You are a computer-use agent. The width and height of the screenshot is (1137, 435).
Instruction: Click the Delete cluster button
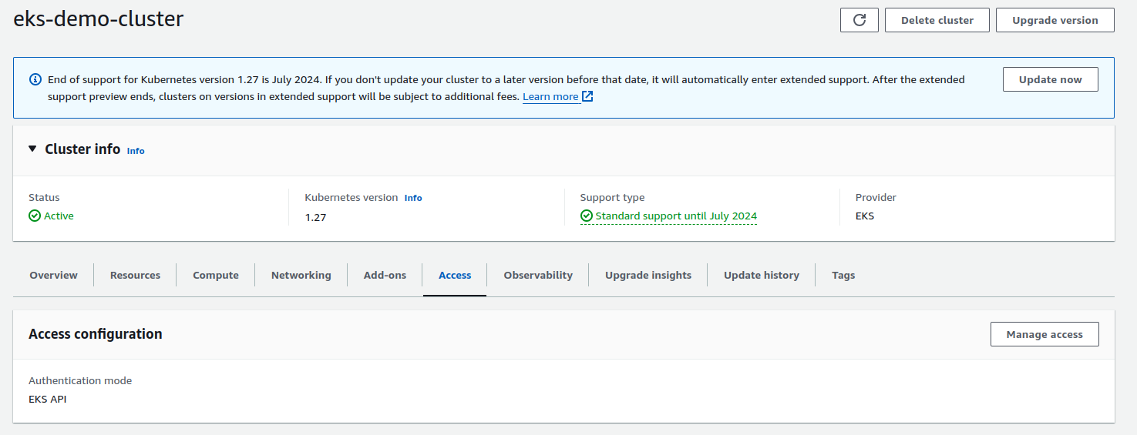pyautogui.click(x=937, y=20)
